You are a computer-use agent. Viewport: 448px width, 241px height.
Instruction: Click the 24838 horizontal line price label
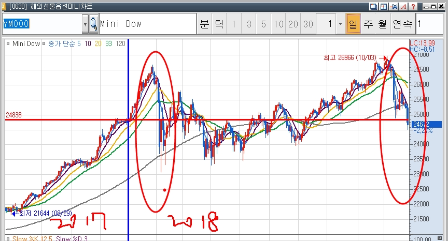[x=13, y=115]
